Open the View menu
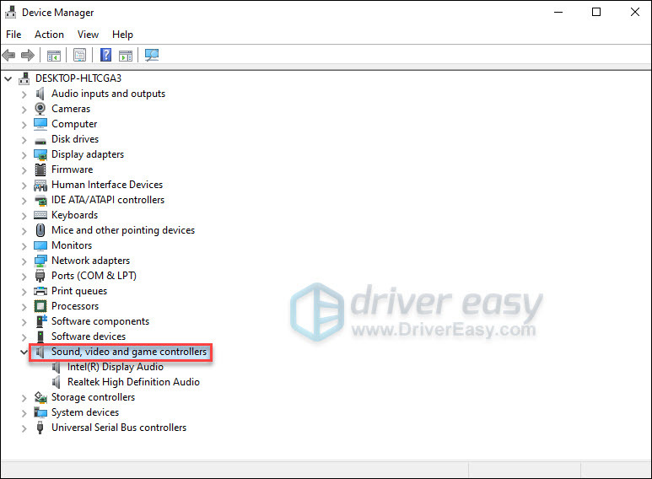 coord(89,35)
